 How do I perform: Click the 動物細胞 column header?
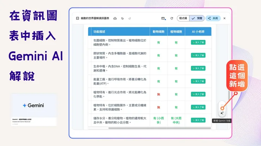[x=158, y=32]
